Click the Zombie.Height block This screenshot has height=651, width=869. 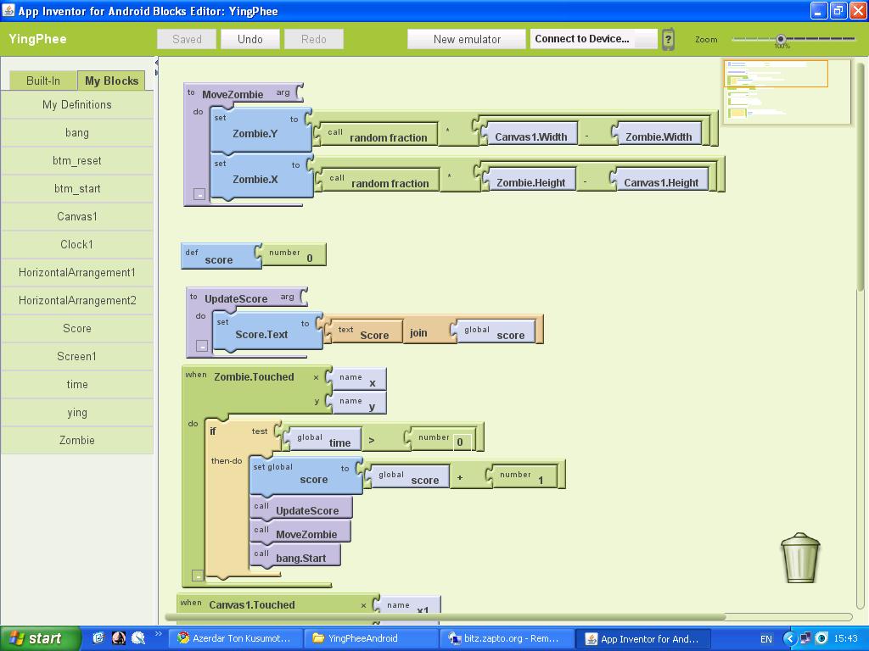[x=530, y=180]
